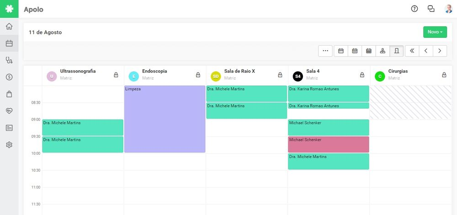Toggle the lock on Endoscopia room
The image size is (457, 215).
coord(198,75)
